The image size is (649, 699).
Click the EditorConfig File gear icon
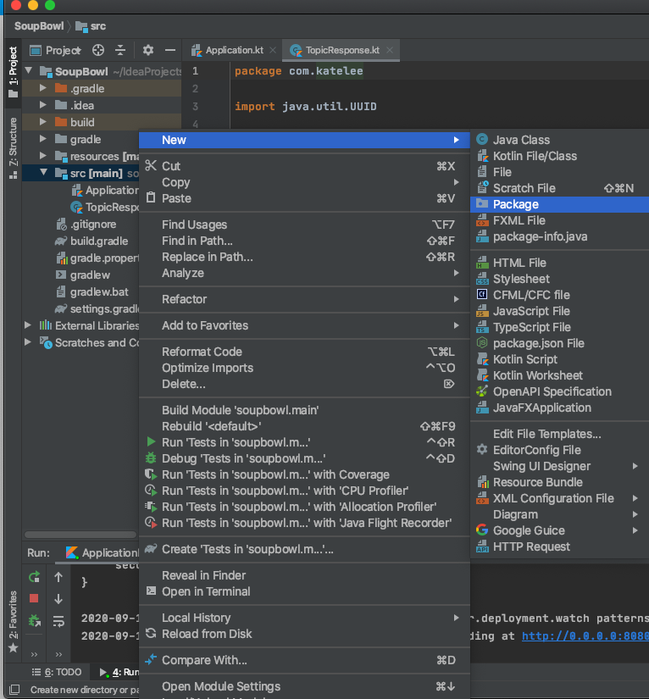tap(482, 449)
